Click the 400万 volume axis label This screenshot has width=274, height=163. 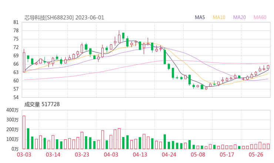click(13, 110)
